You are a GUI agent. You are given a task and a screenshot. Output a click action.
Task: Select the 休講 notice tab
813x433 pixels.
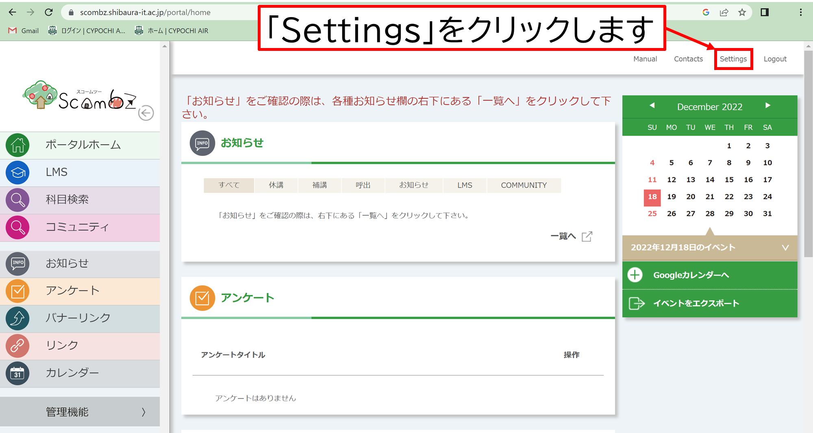pos(276,185)
